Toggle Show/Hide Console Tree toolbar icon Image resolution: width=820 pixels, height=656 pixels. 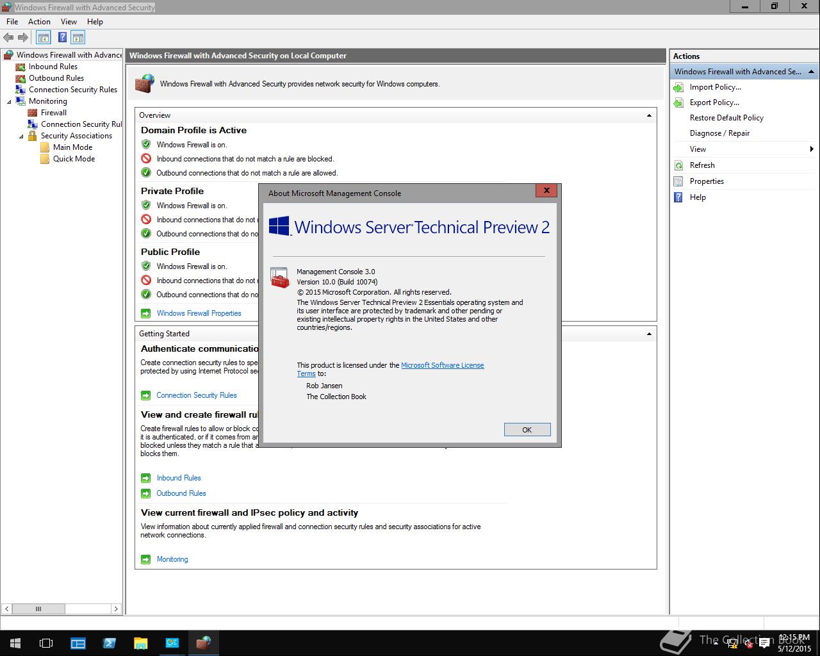[44, 38]
